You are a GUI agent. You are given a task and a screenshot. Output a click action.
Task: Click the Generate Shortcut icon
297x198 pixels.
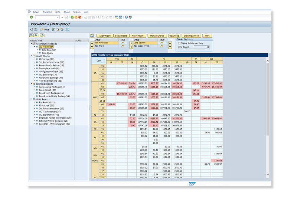(120, 17)
